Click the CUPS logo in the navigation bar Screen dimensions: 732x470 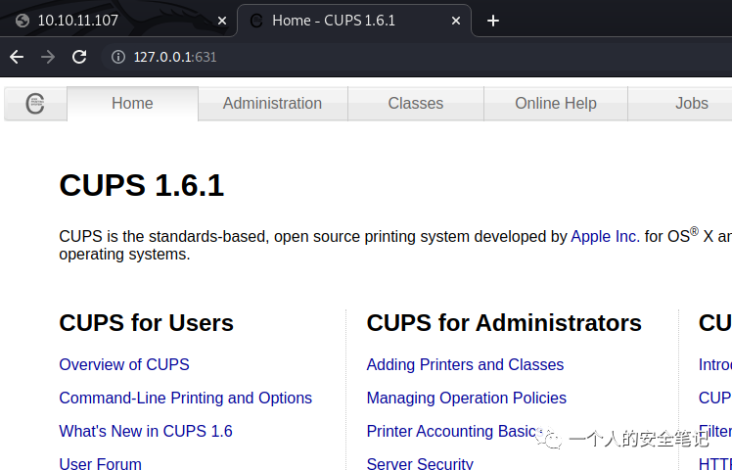pos(35,103)
